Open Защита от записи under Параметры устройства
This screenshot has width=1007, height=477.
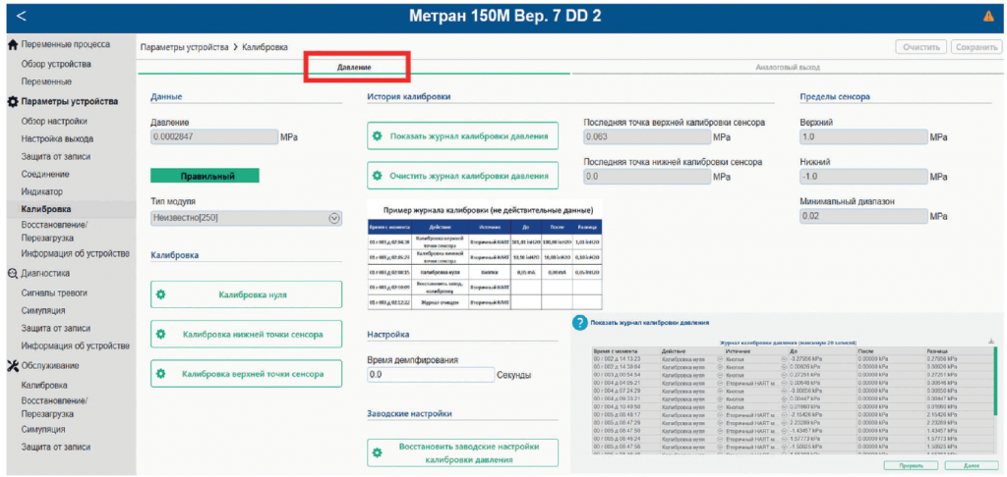point(56,156)
